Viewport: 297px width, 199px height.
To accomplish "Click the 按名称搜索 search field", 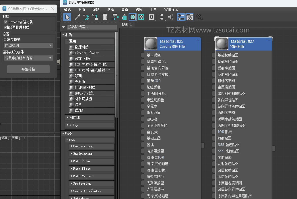I will point(91,27).
